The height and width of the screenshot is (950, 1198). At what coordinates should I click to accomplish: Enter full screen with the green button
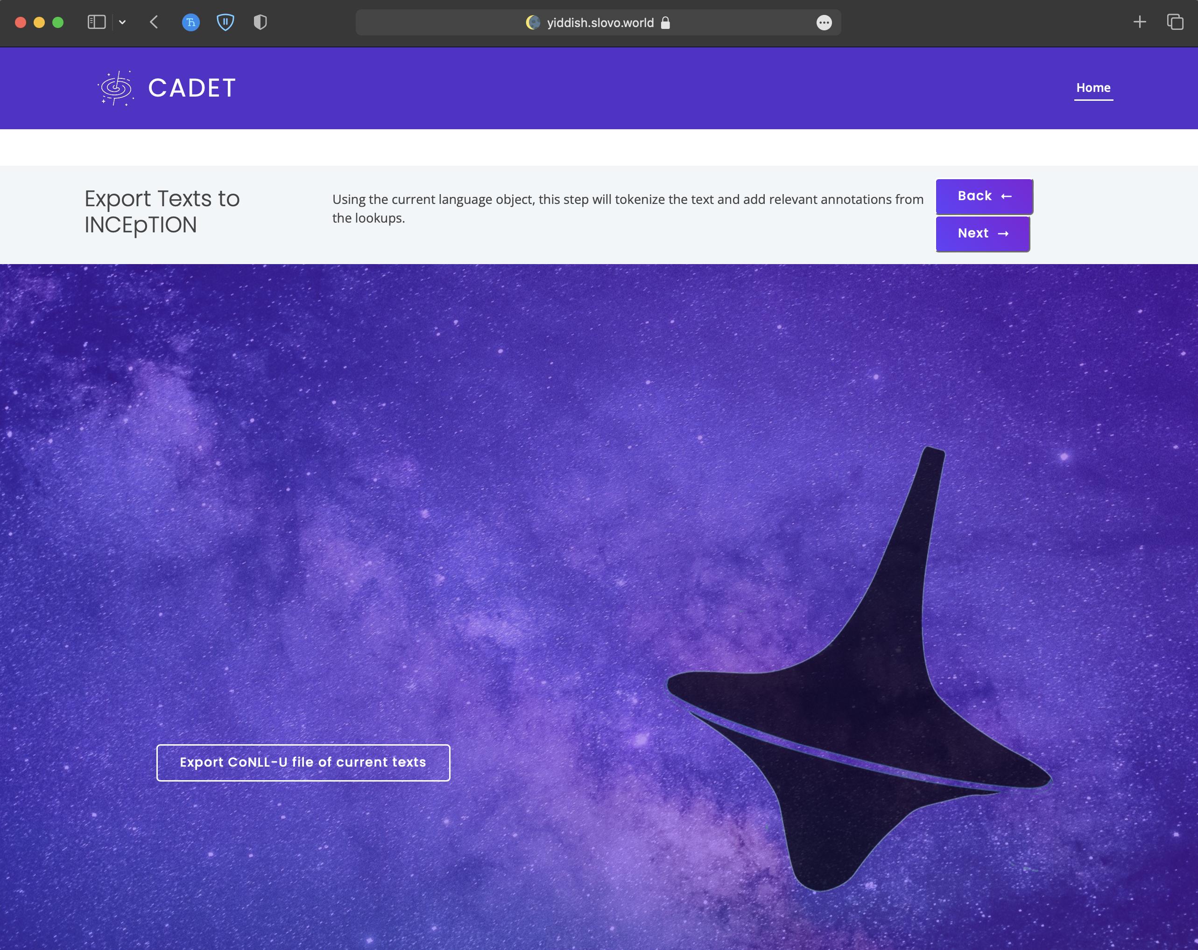58,22
